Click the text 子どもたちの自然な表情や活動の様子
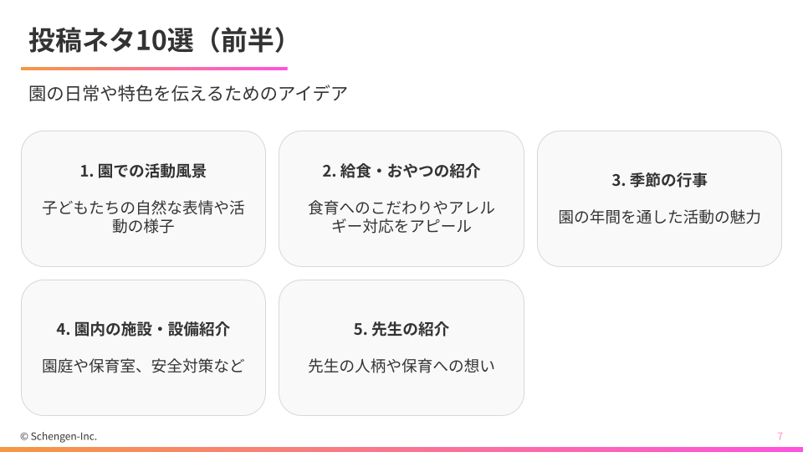 (x=143, y=216)
